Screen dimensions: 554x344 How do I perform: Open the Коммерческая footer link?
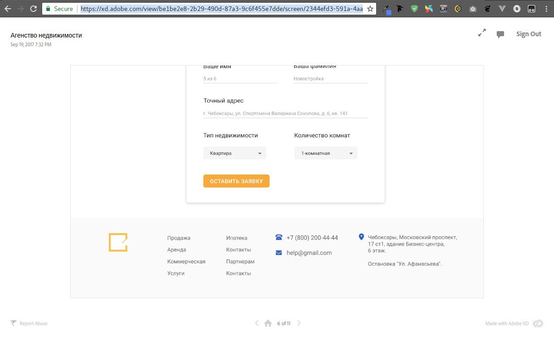click(186, 262)
